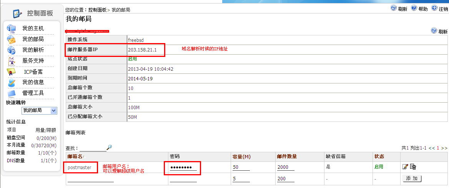Screen dimensions: 449x188
Task: Click the 我的主机 monitor icon
Action: [x=12, y=28]
